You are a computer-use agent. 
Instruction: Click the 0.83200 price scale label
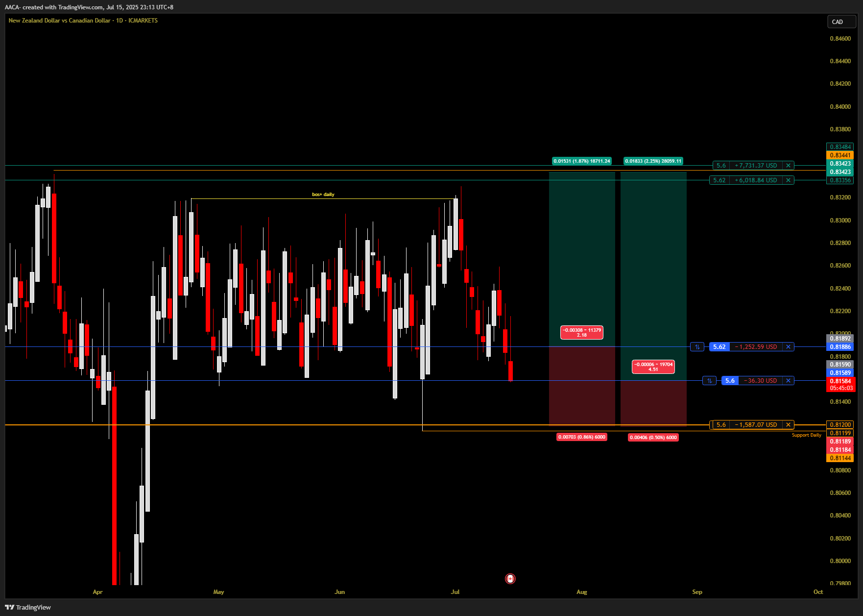840,197
